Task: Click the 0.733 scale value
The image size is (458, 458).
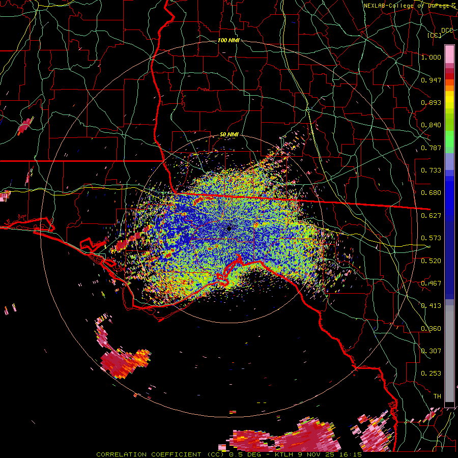Action: (x=431, y=170)
